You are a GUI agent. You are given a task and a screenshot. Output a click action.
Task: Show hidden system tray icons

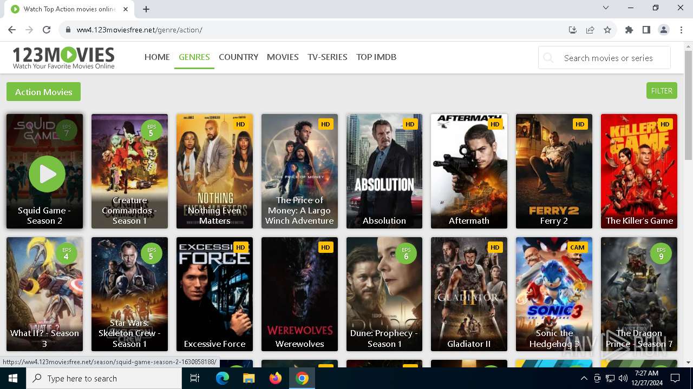[584, 378]
